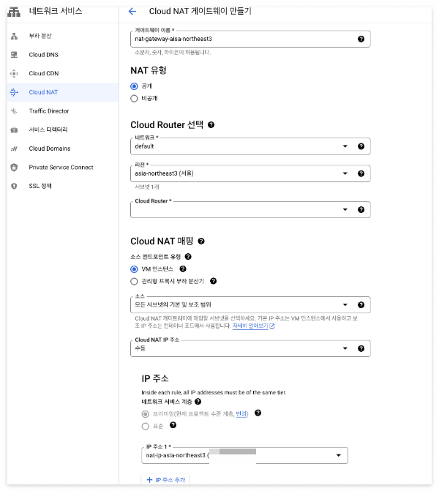This screenshot has width=439, height=491.
Task: Click help icon in Cloud Router field
Action: point(361,210)
